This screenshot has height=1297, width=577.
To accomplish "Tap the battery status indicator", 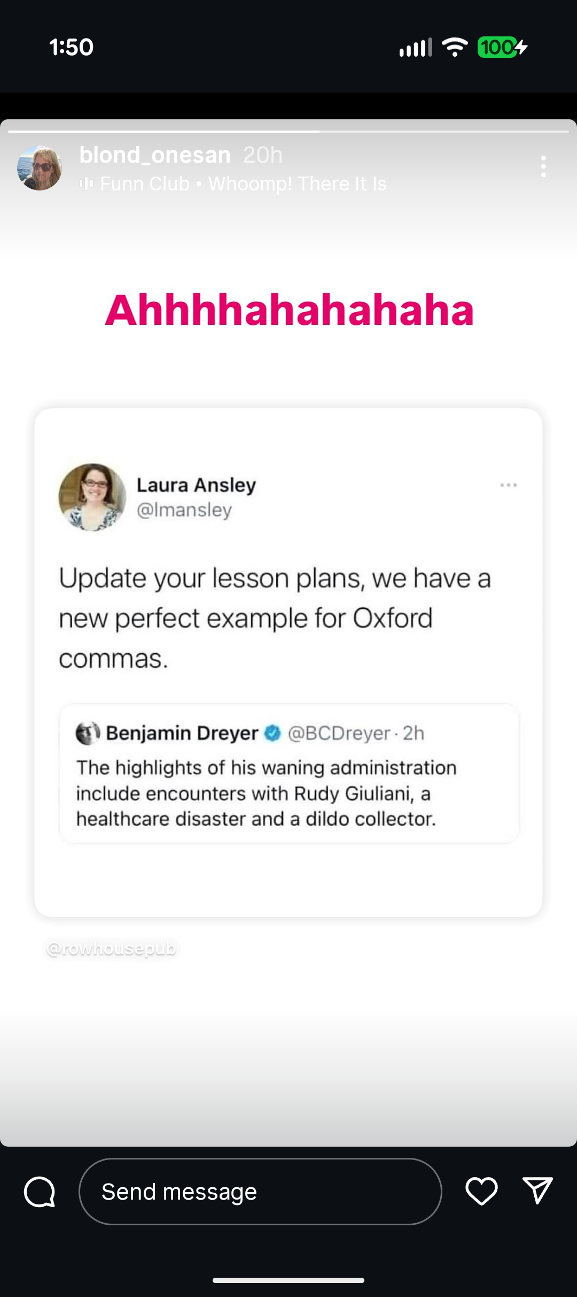I will (502, 47).
